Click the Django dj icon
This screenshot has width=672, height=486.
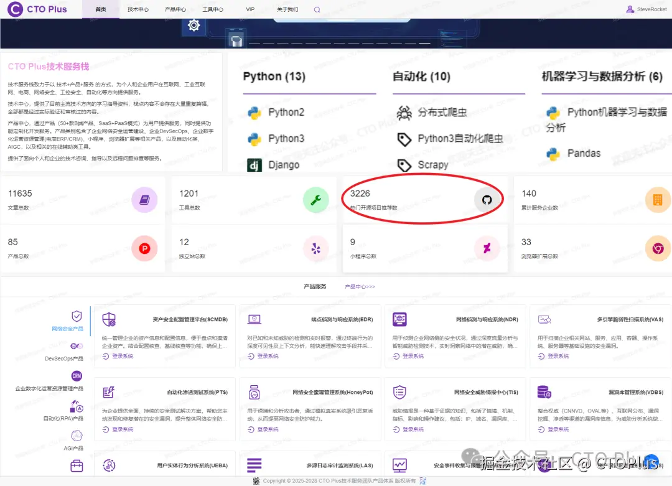pyautogui.click(x=254, y=166)
